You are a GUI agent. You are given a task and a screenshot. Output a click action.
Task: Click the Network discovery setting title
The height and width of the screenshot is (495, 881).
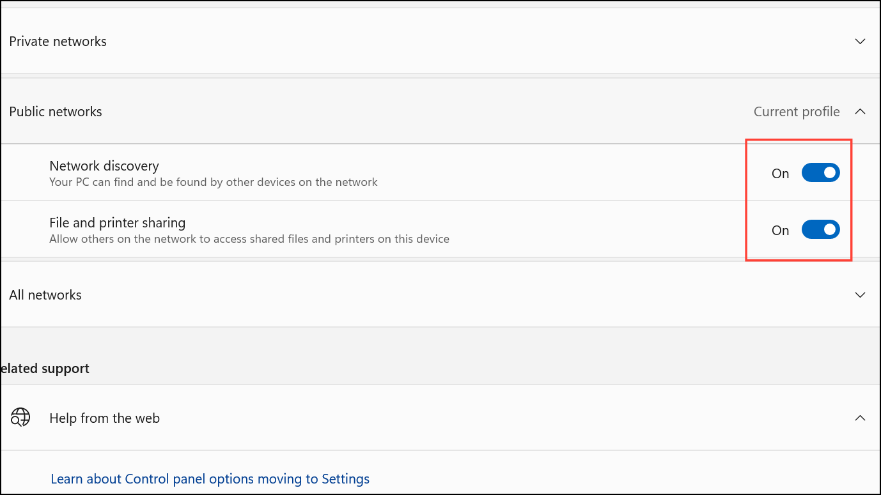coord(104,166)
